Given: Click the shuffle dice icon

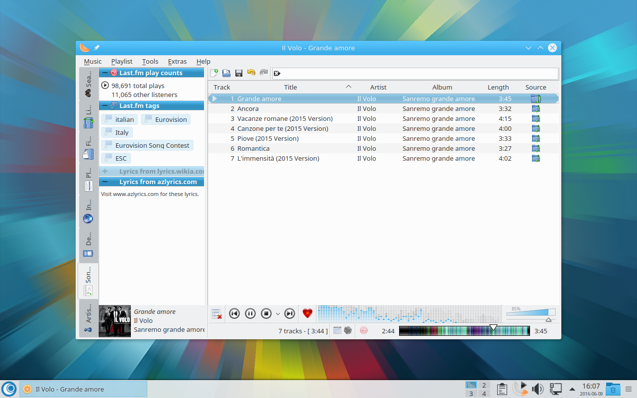Looking at the screenshot, I should [348, 330].
